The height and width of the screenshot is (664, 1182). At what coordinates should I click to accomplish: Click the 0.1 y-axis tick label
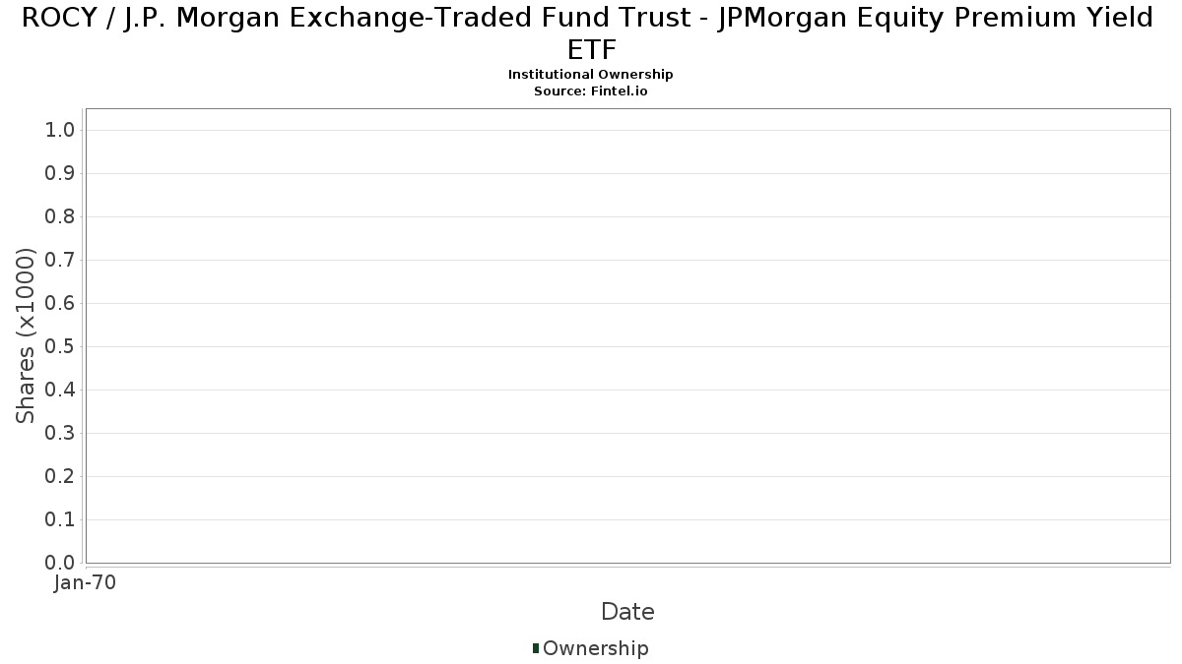point(61,520)
